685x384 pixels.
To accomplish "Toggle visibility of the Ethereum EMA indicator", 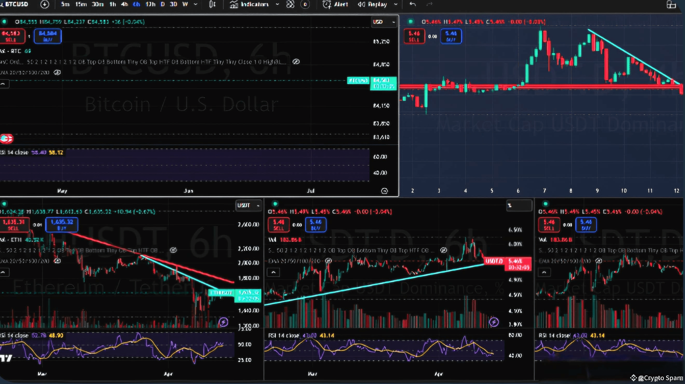I will tap(57, 261).
